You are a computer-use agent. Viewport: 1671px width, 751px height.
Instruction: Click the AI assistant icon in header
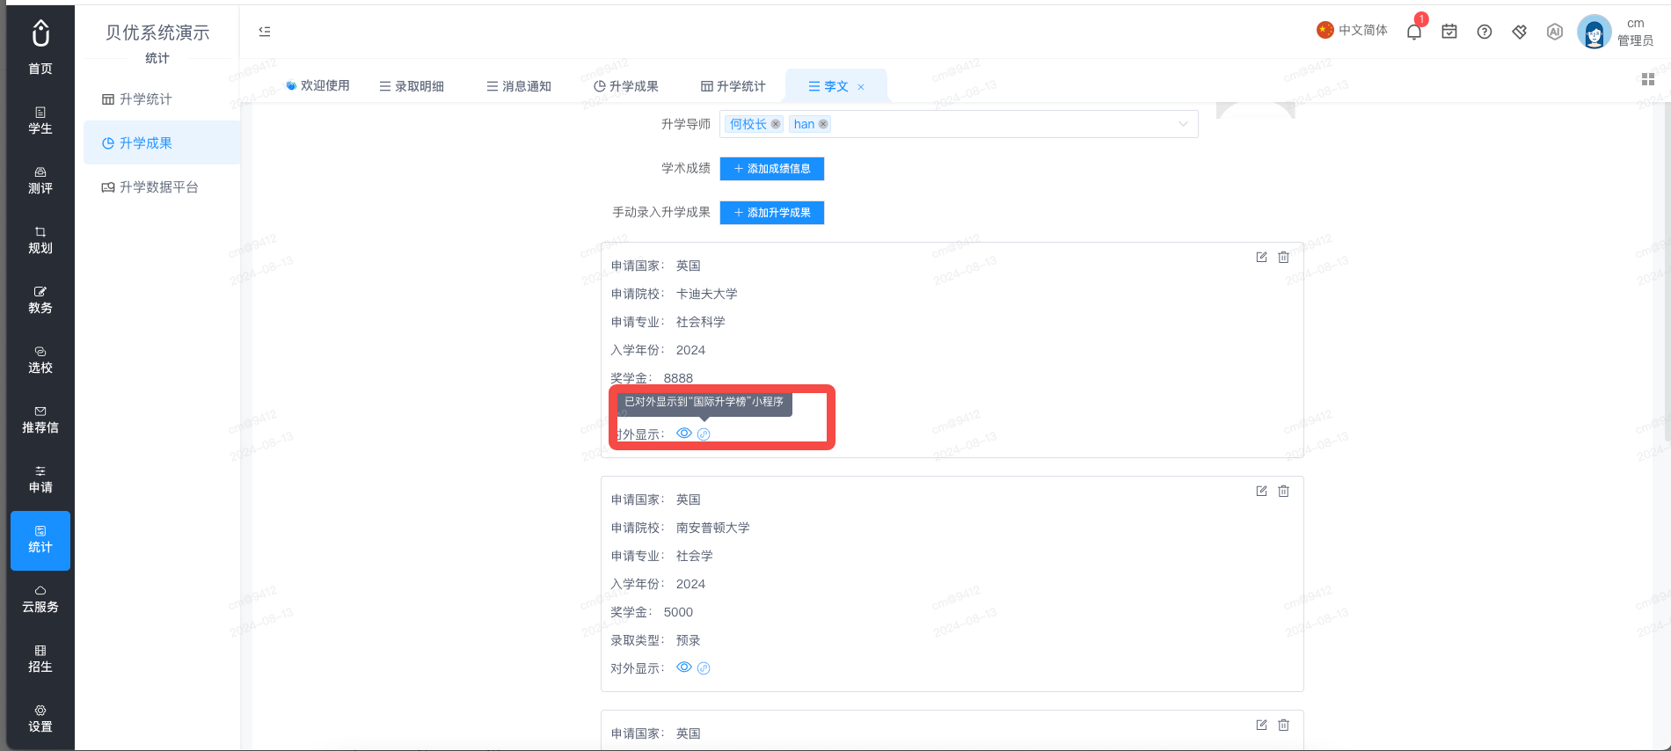tap(1555, 32)
